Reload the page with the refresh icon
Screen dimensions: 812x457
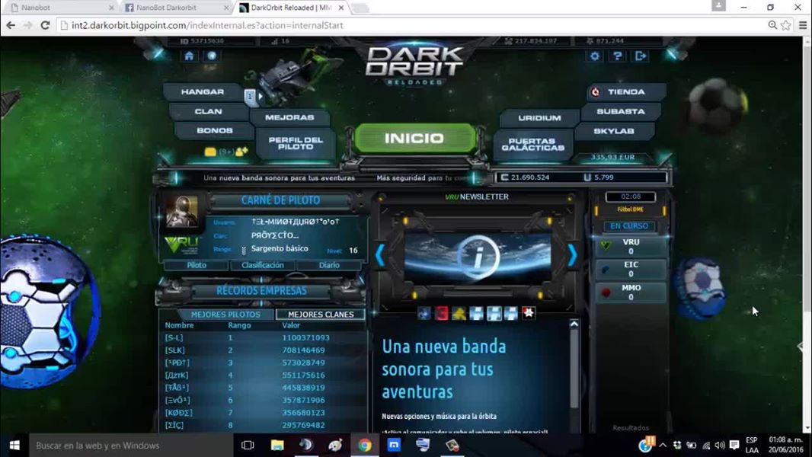pyautogui.click(x=45, y=25)
